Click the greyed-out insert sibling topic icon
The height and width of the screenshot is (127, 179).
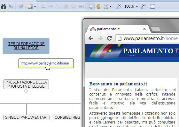tap(51, 6)
